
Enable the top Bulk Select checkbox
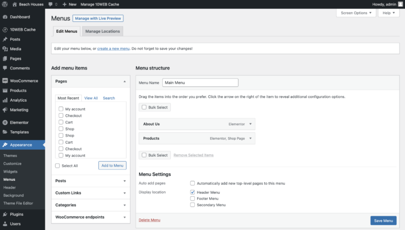144,107
